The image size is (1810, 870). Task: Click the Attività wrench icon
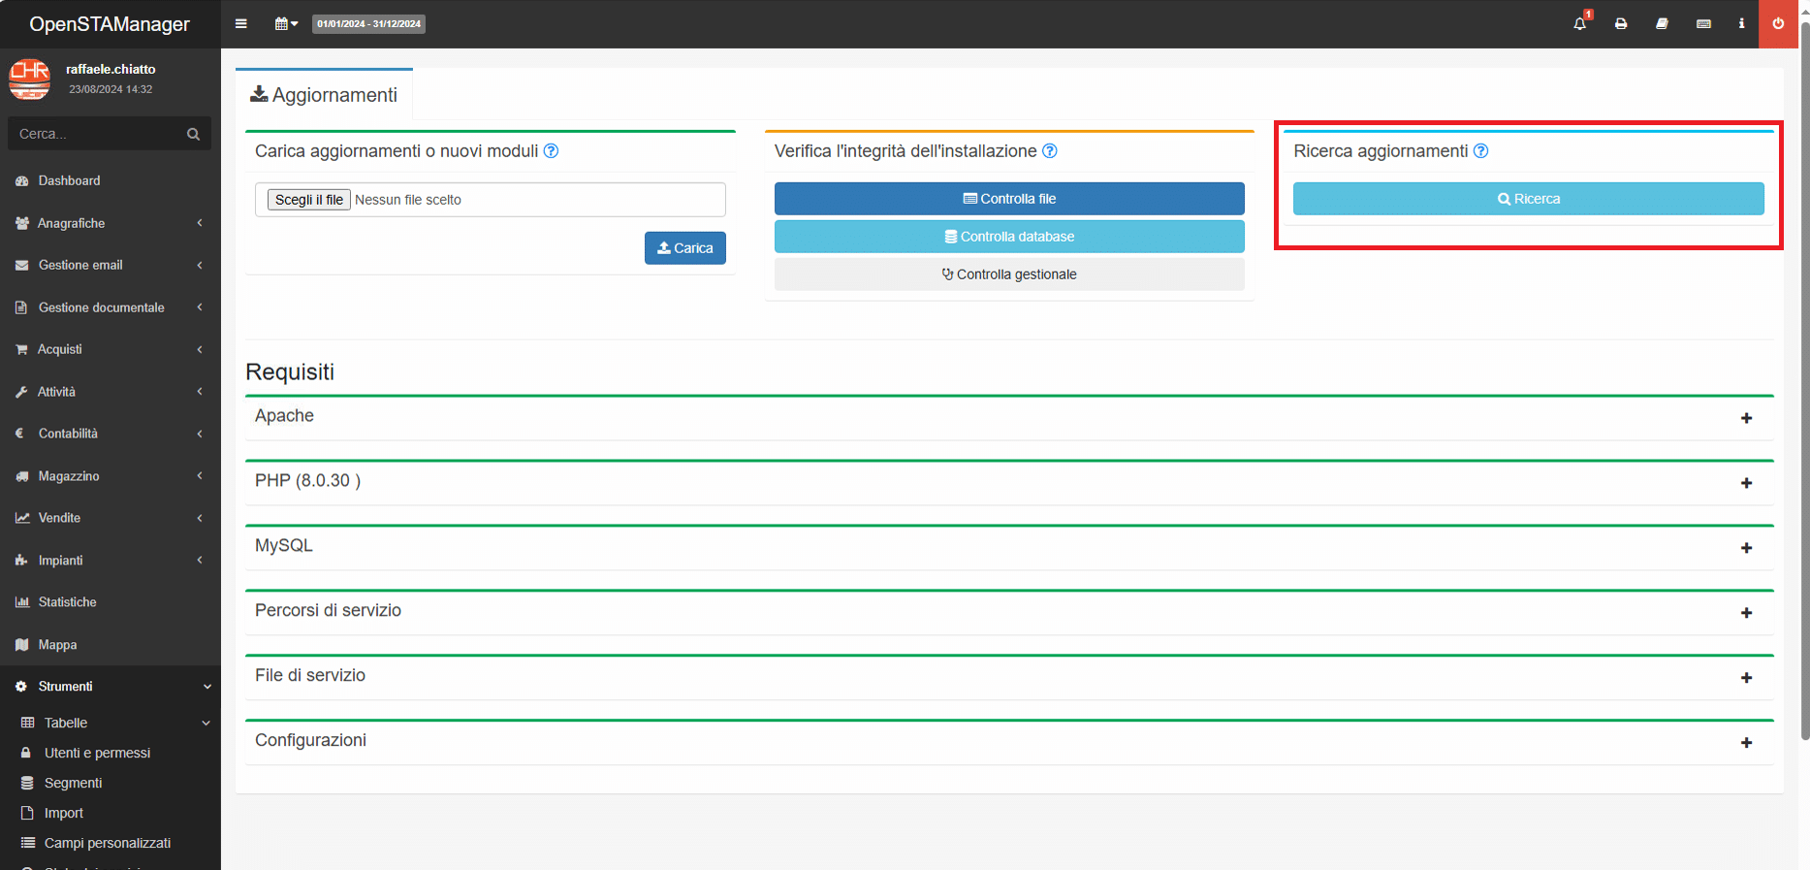21,392
